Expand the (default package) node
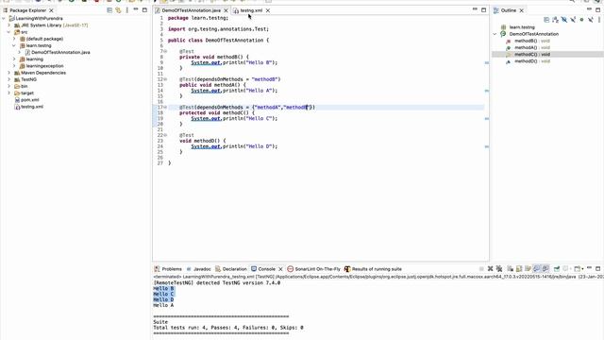Image resolution: width=604 pixels, height=340 pixels. (x=14, y=39)
